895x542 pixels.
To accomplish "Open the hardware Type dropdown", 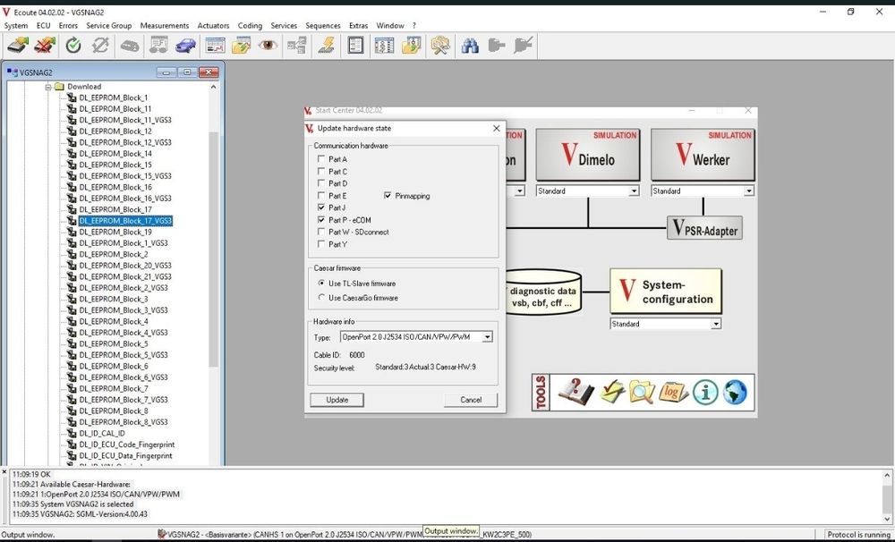I will pyautogui.click(x=487, y=337).
